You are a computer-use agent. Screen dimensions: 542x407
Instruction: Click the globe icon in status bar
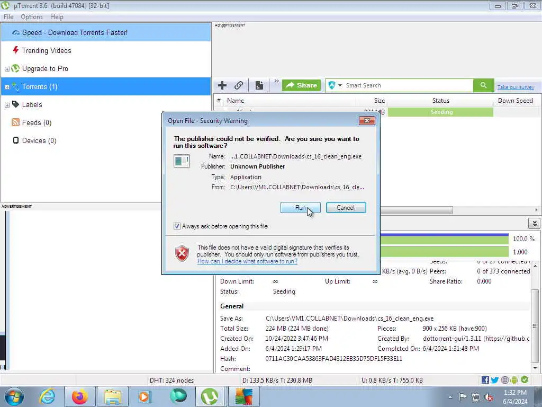pyautogui.click(x=504, y=380)
